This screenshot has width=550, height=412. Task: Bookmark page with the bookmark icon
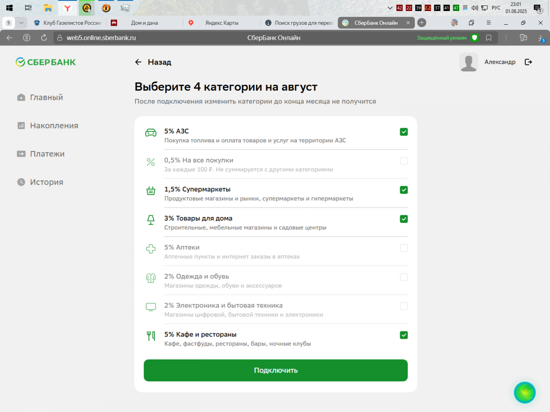click(x=489, y=38)
